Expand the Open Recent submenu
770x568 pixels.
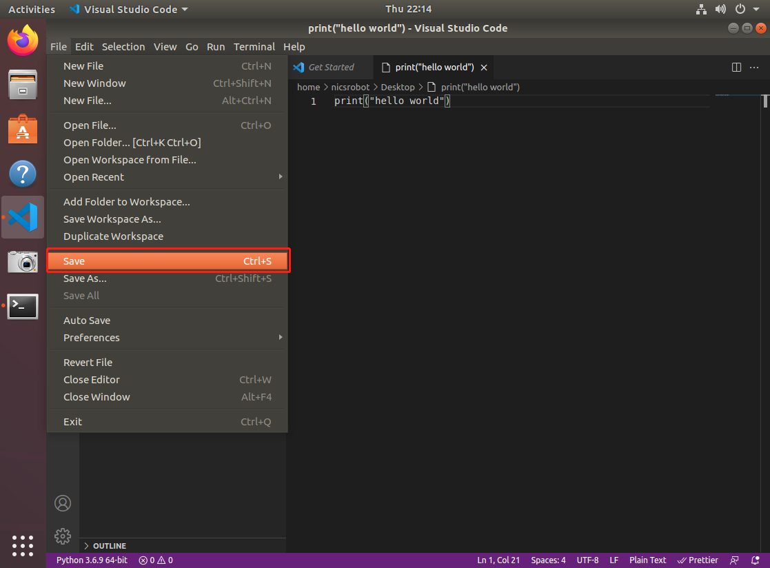click(167, 177)
